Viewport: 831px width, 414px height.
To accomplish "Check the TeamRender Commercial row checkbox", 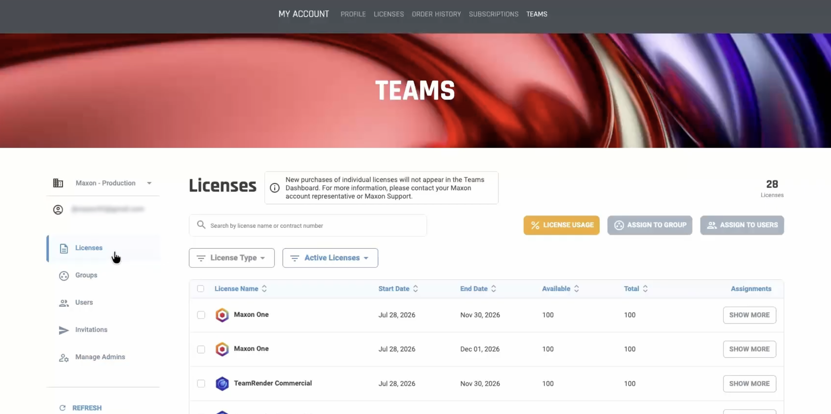I will (x=201, y=383).
